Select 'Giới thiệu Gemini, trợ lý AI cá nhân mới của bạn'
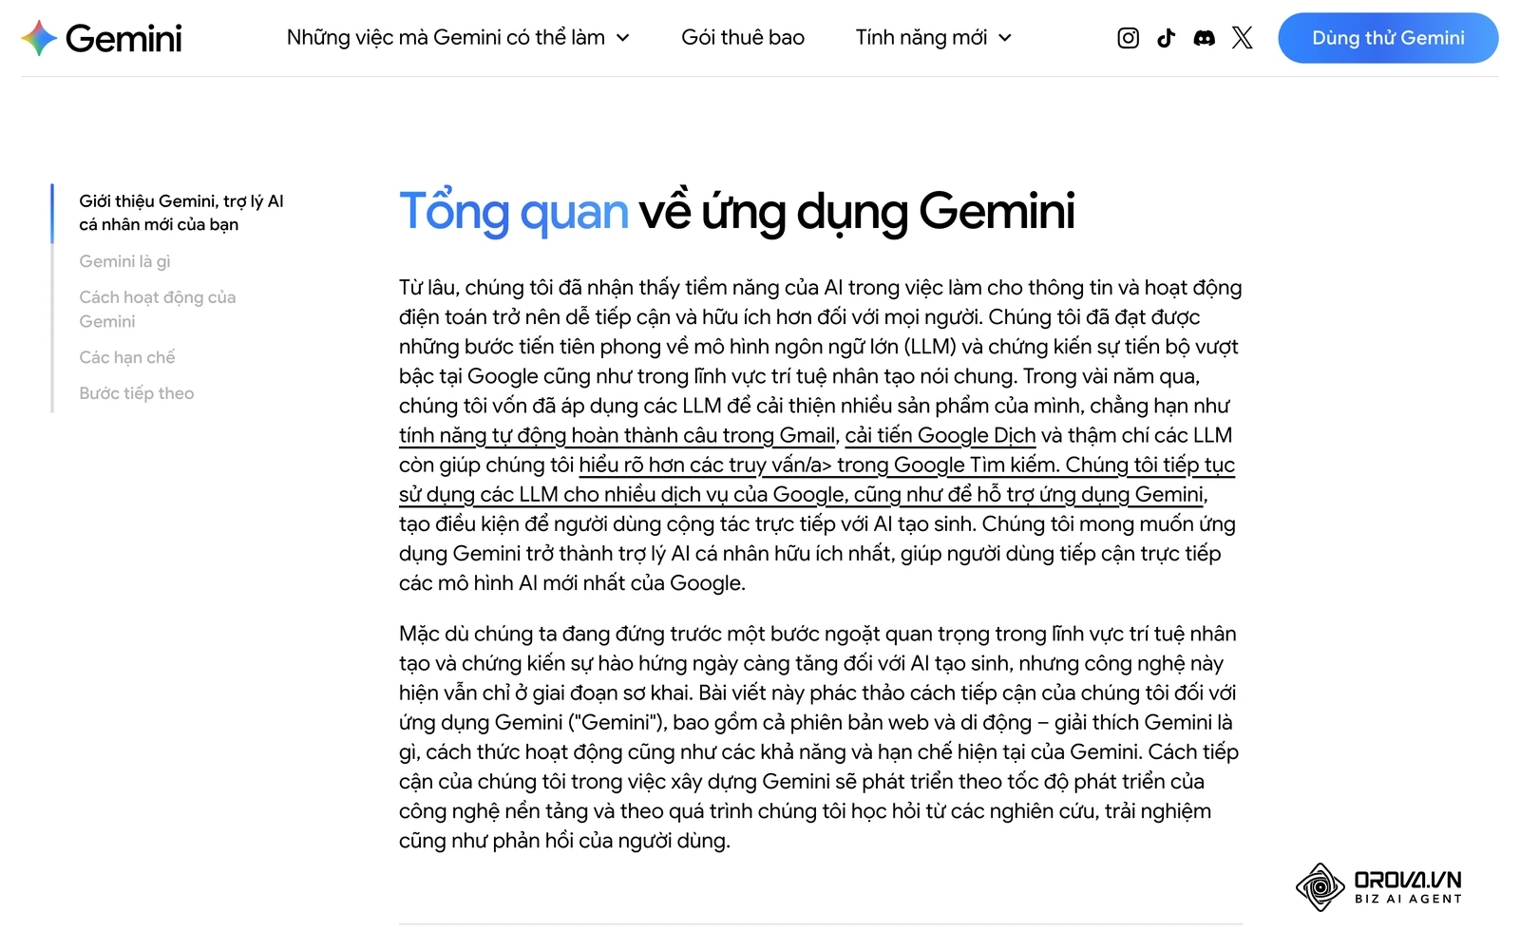The image size is (1520, 950). tap(181, 213)
